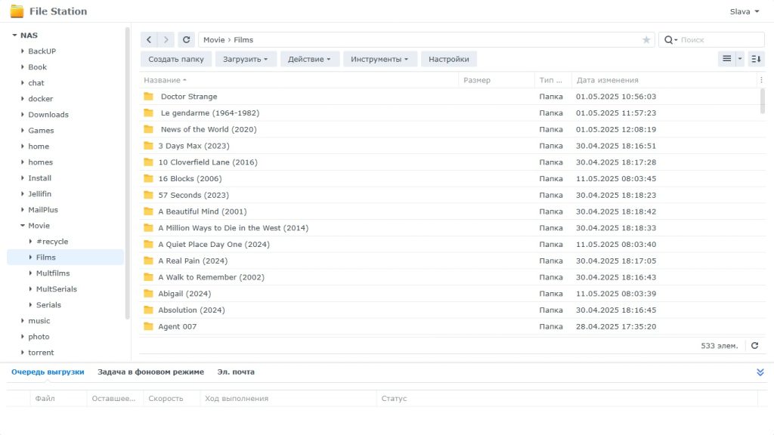Select the #recycle folder in tree
This screenshot has height=435, width=774.
click(52, 241)
